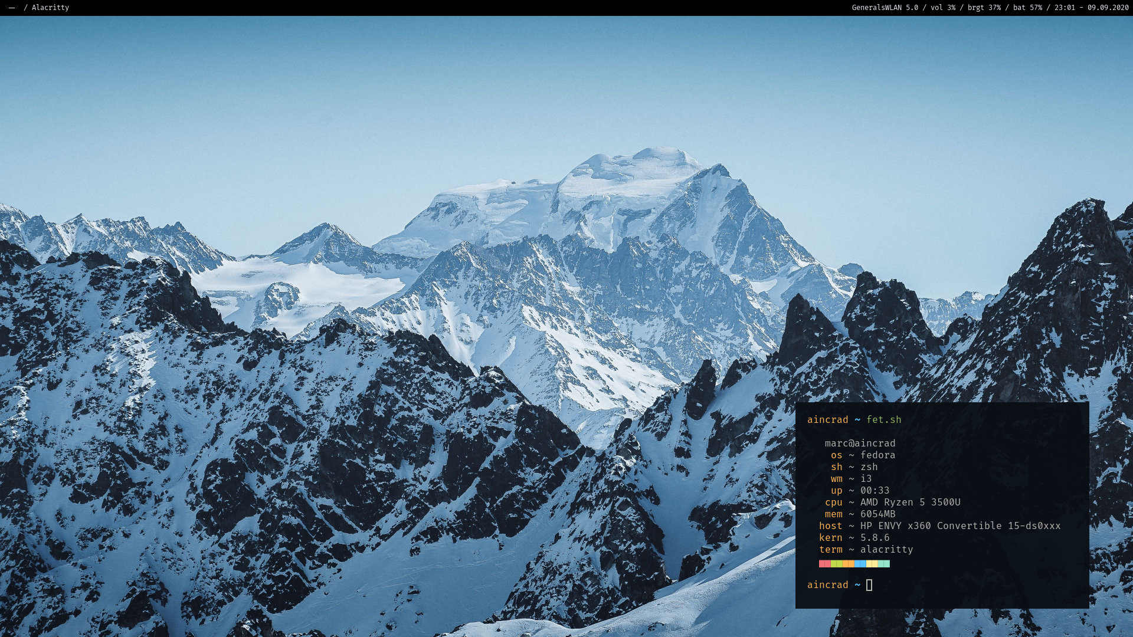Click the brgt 37% brightness module

point(984,8)
